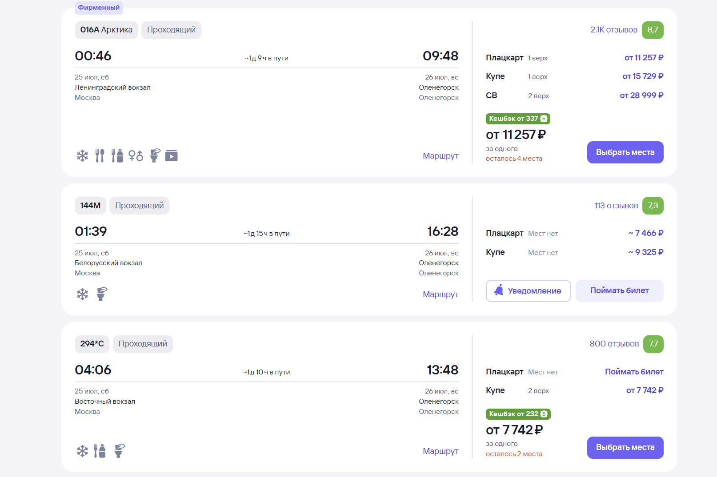Click Выбрать места for train 294*С
The height and width of the screenshot is (477, 717).
point(625,447)
